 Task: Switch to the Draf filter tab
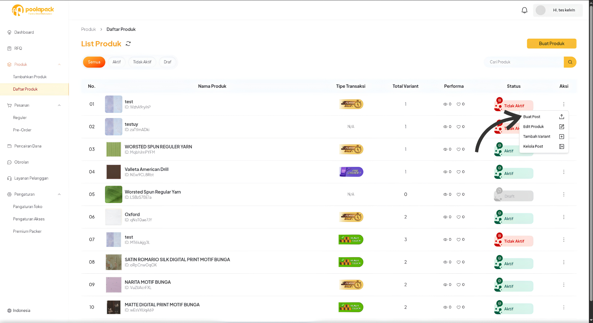point(167,62)
